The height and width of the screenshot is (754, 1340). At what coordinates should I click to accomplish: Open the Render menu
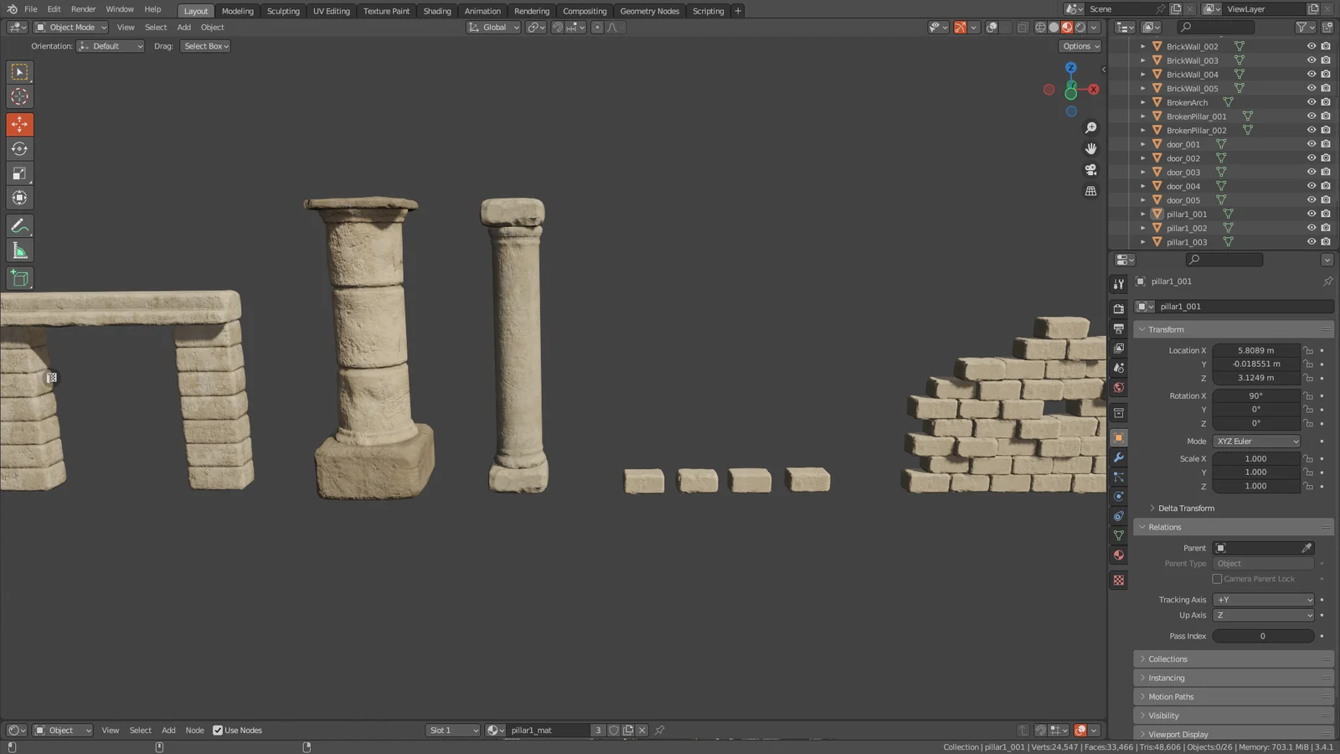coord(83,9)
